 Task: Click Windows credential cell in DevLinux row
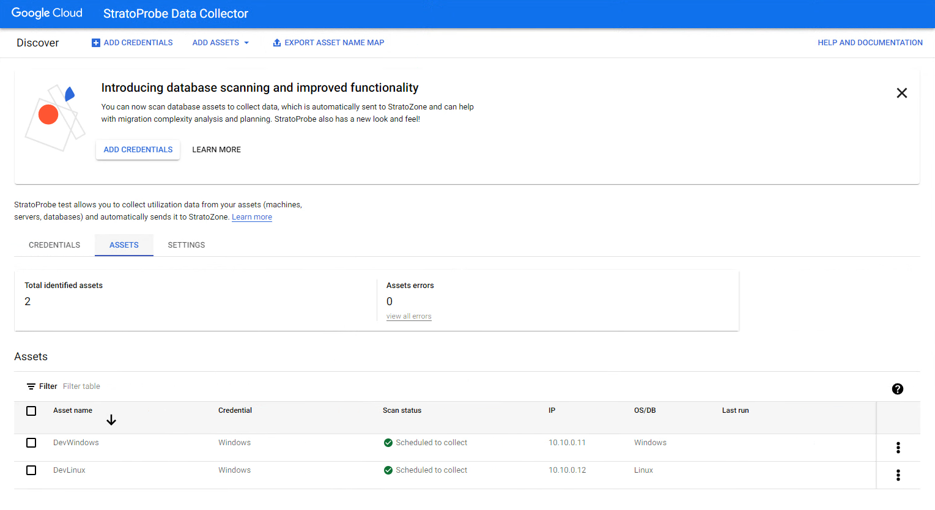click(234, 470)
